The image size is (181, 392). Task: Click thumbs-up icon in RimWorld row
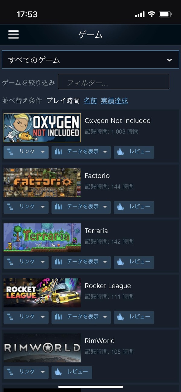click(x=58, y=372)
